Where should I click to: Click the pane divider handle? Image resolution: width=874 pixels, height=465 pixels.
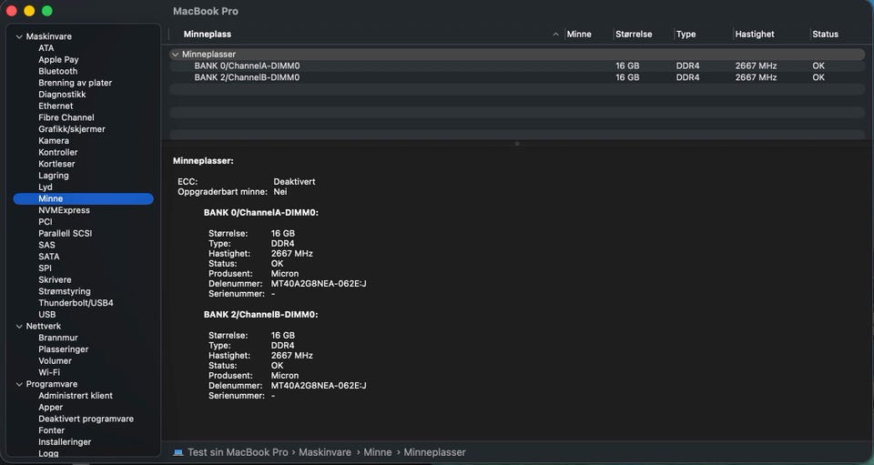coord(517,143)
